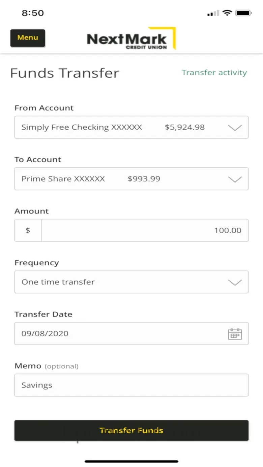
Task: Tap the NextMark Credit Union logo
Action: point(131,39)
